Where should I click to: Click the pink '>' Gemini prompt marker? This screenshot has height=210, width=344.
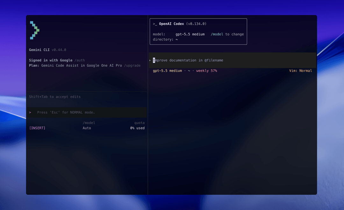tap(30, 112)
